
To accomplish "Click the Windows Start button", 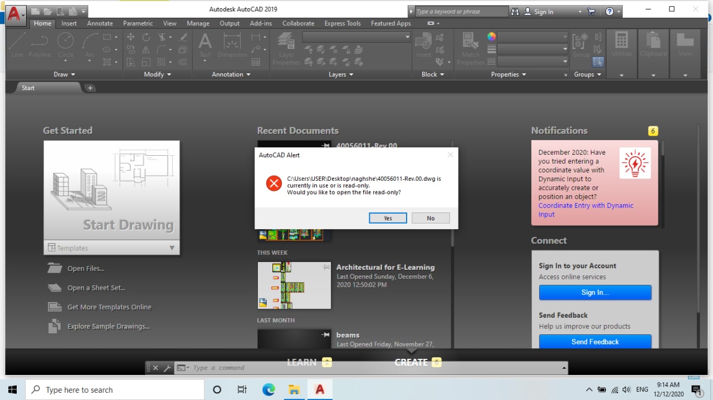I will [x=12, y=389].
